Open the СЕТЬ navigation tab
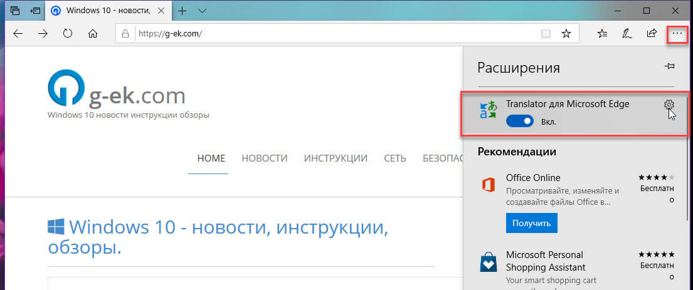The height and width of the screenshot is (290, 693). pyautogui.click(x=395, y=158)
